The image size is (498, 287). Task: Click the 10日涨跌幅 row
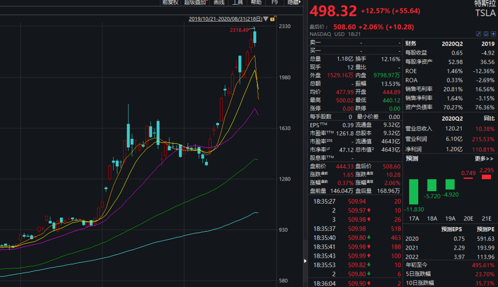tap(450, 282)
